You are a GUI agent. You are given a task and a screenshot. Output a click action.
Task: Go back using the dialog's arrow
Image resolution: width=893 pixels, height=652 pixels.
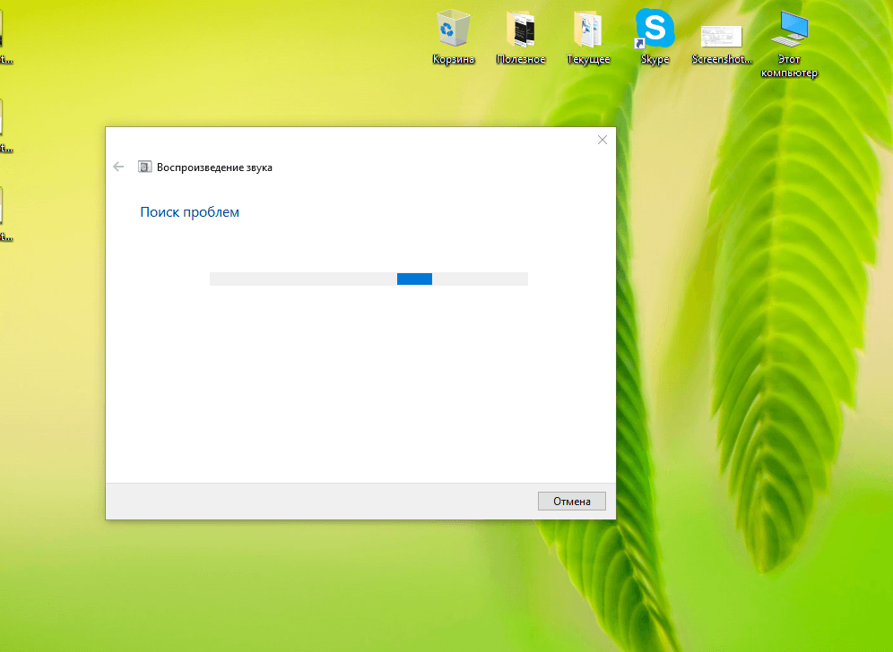[118, 167]
